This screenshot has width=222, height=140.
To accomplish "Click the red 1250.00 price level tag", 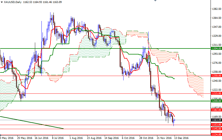I will [x=216, y=75].
